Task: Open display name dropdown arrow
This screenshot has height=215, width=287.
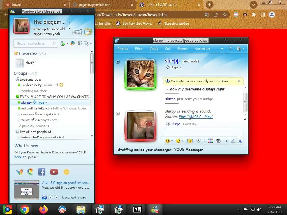Action: point(70,22)
